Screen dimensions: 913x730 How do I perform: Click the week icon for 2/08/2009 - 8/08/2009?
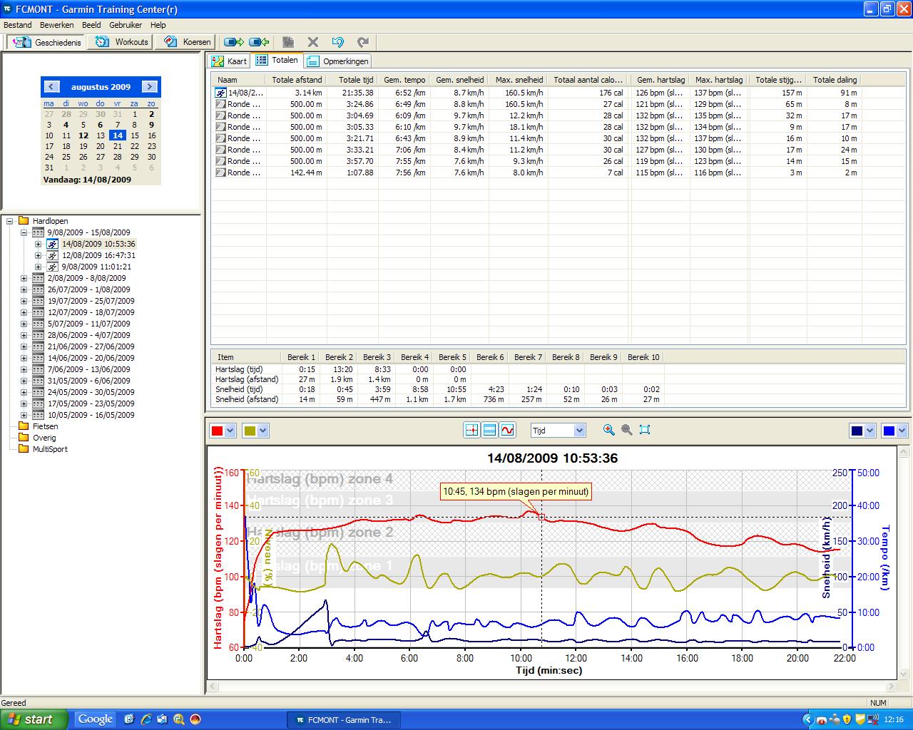coord(38,278)
